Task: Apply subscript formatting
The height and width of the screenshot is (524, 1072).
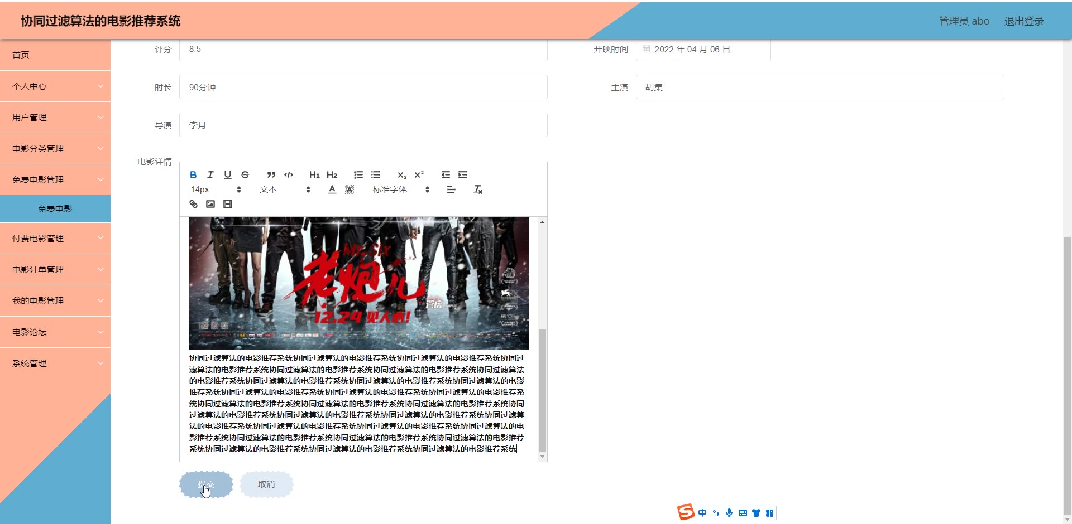Action: pos(402,175)
